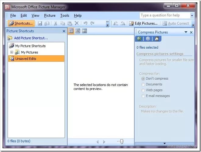The image size is (201, 152).
Task: Open the Tools menu
Action: pos(65,16)
